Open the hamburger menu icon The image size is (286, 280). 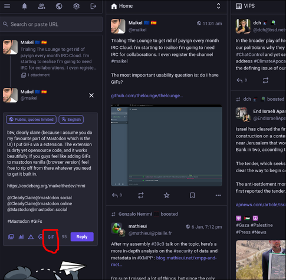click(x=7, y=6)
